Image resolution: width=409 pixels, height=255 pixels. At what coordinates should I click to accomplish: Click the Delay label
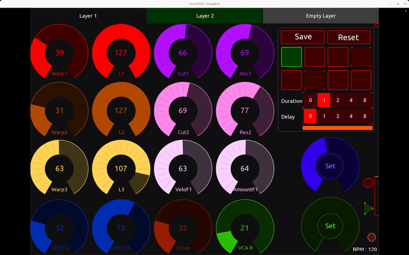point(288,117)
